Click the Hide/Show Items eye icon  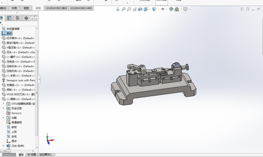pyautogui.click(x=163, y=9)
